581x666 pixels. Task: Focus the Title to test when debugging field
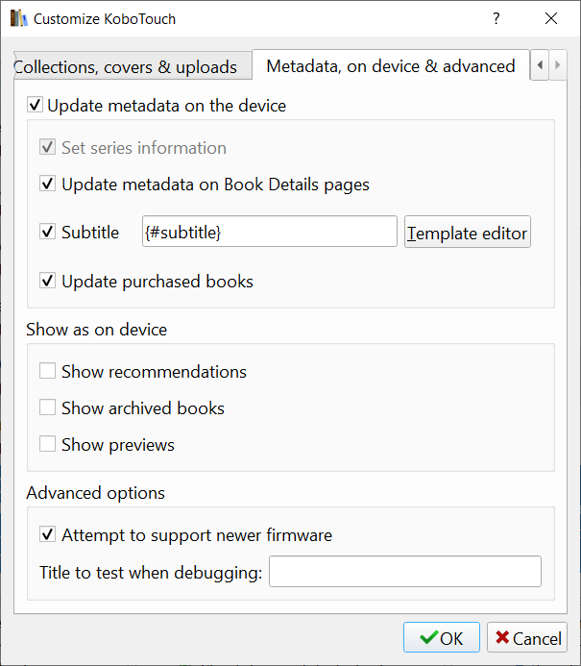point(404,572)
